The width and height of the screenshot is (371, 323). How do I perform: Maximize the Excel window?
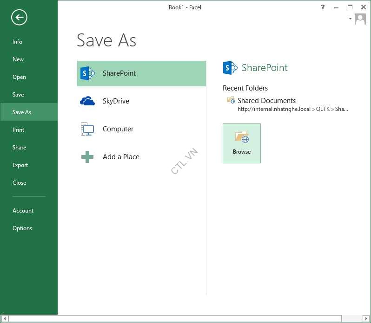(x=350, y=7)
